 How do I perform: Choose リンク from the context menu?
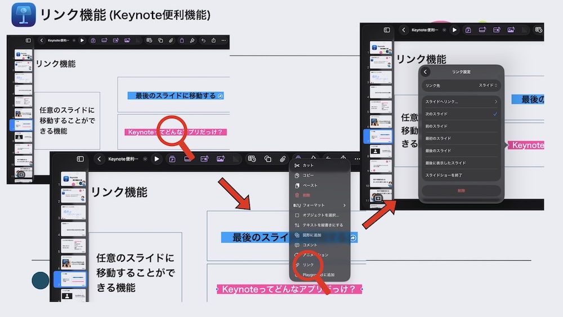point(320,265)
